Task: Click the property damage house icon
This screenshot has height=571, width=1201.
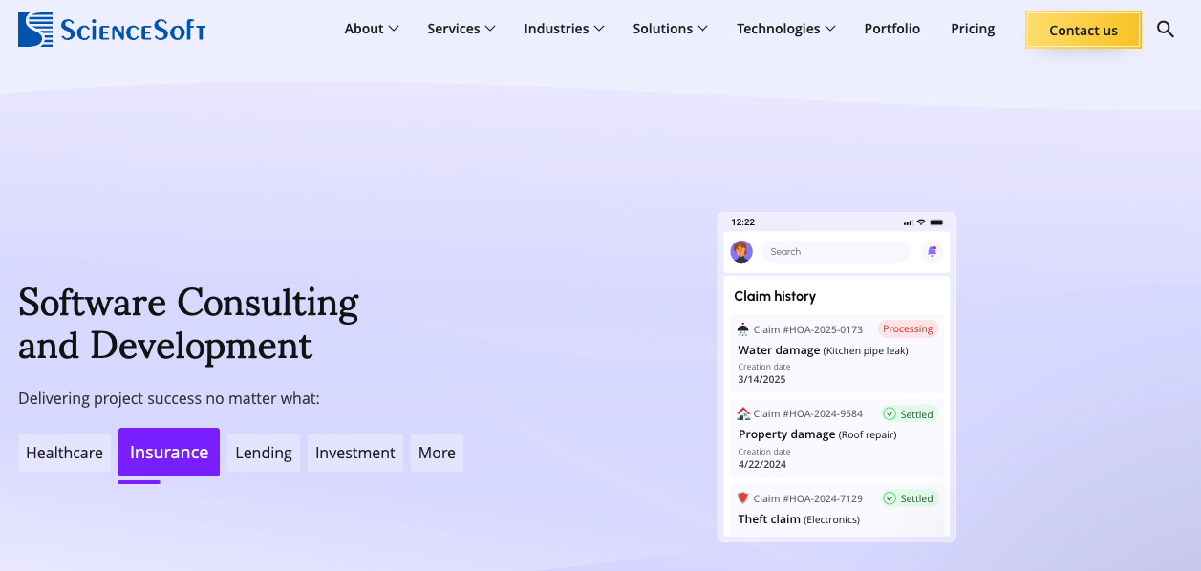Action: tap(743, 414)
